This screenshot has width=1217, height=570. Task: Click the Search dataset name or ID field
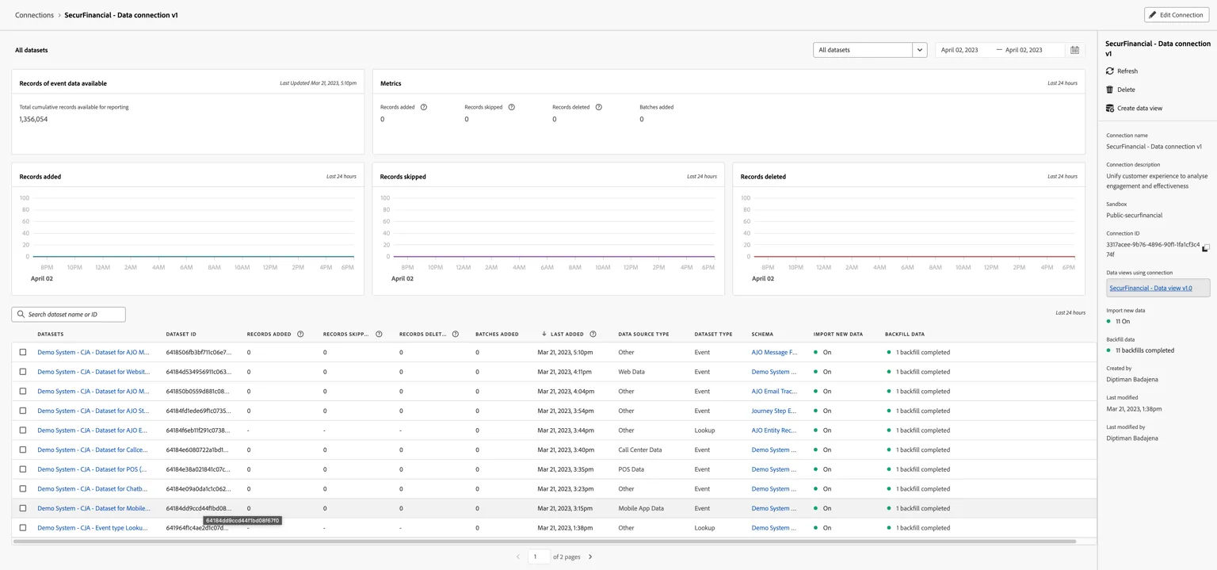[69, 315]
